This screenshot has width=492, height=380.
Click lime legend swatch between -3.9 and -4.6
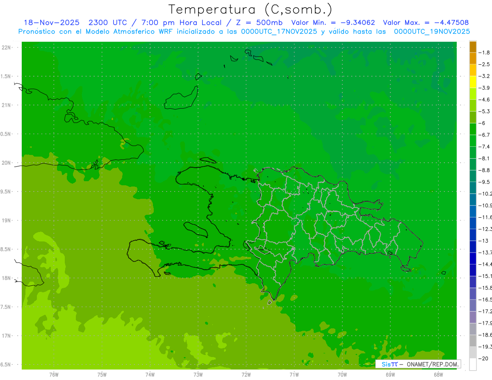(473, 93)
